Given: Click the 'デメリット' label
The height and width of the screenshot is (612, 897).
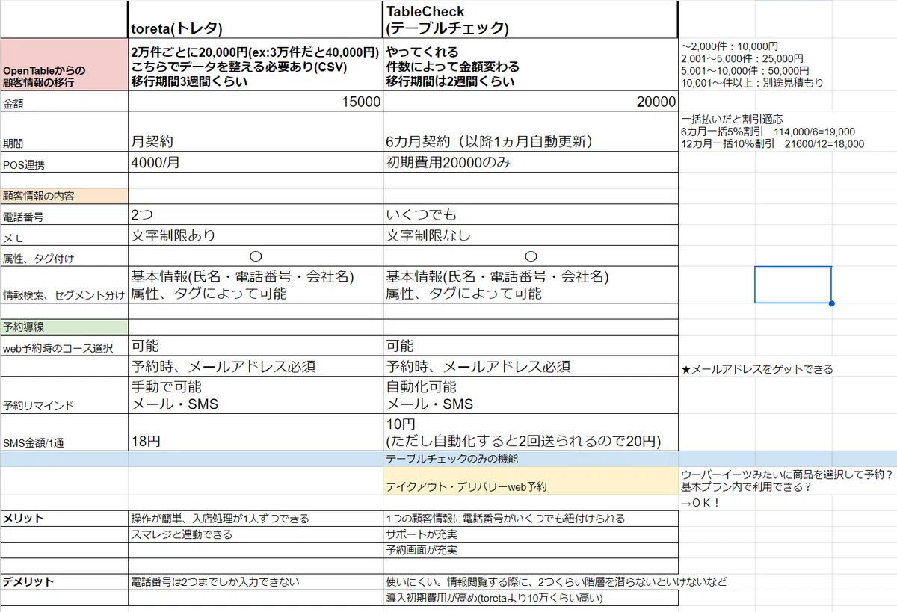Looking at the screenshot, I should [64, 581].
